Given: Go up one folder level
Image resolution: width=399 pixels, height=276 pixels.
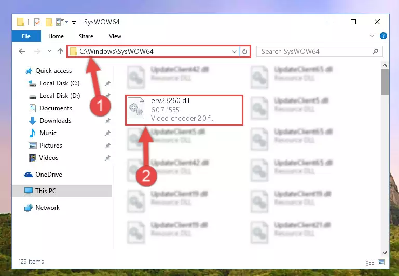Looking at the screenshot, I should point(60,52).
